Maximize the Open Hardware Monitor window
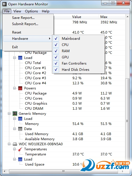The image size is (132, 176). coord(113,3)
